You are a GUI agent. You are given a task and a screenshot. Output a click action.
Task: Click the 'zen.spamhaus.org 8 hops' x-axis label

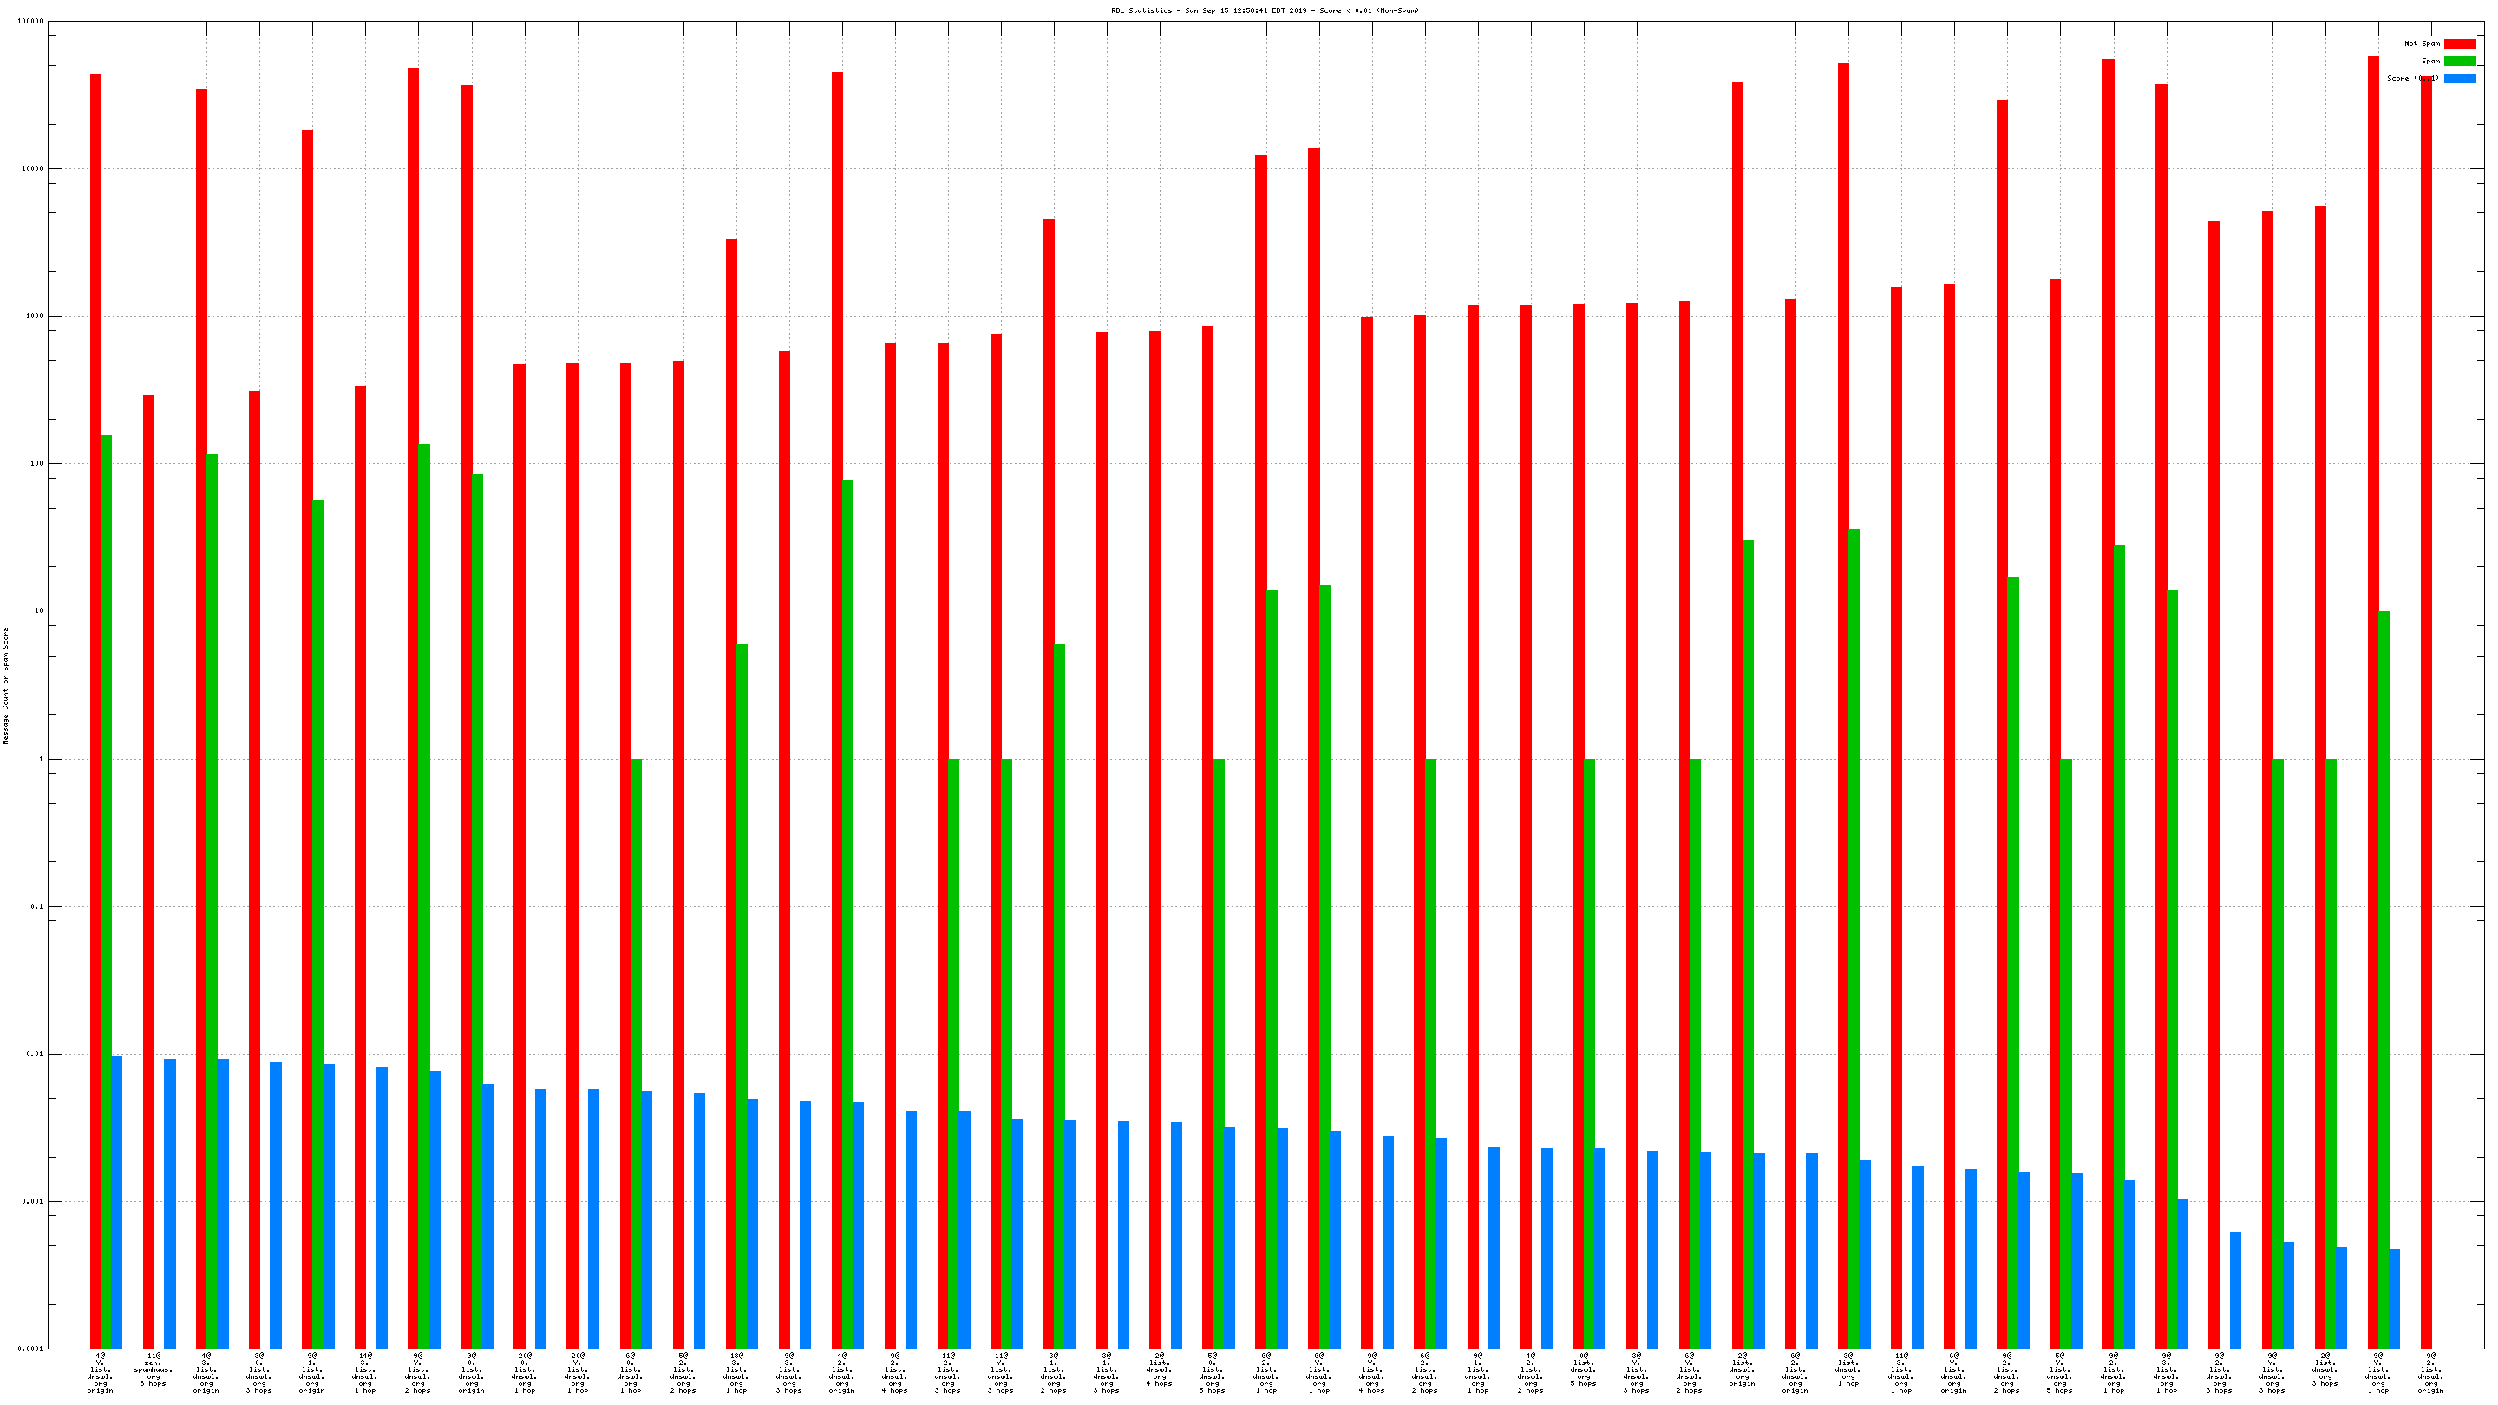point(154,1372)
